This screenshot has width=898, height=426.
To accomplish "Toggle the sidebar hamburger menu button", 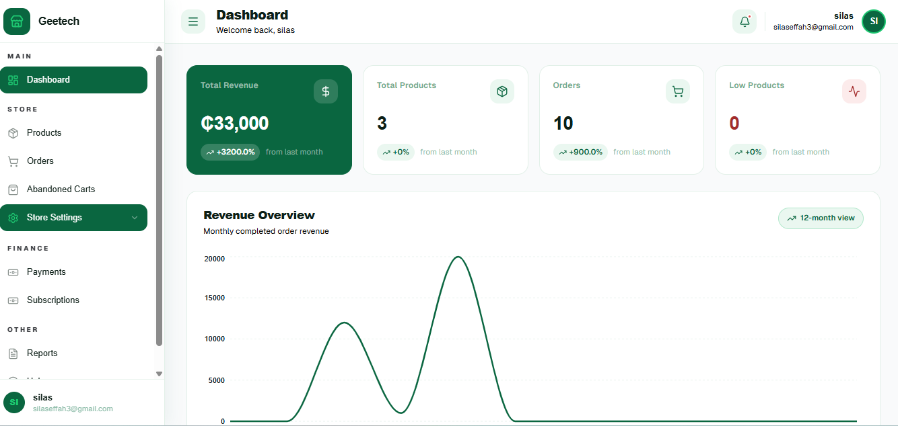I will coord(193,22).
